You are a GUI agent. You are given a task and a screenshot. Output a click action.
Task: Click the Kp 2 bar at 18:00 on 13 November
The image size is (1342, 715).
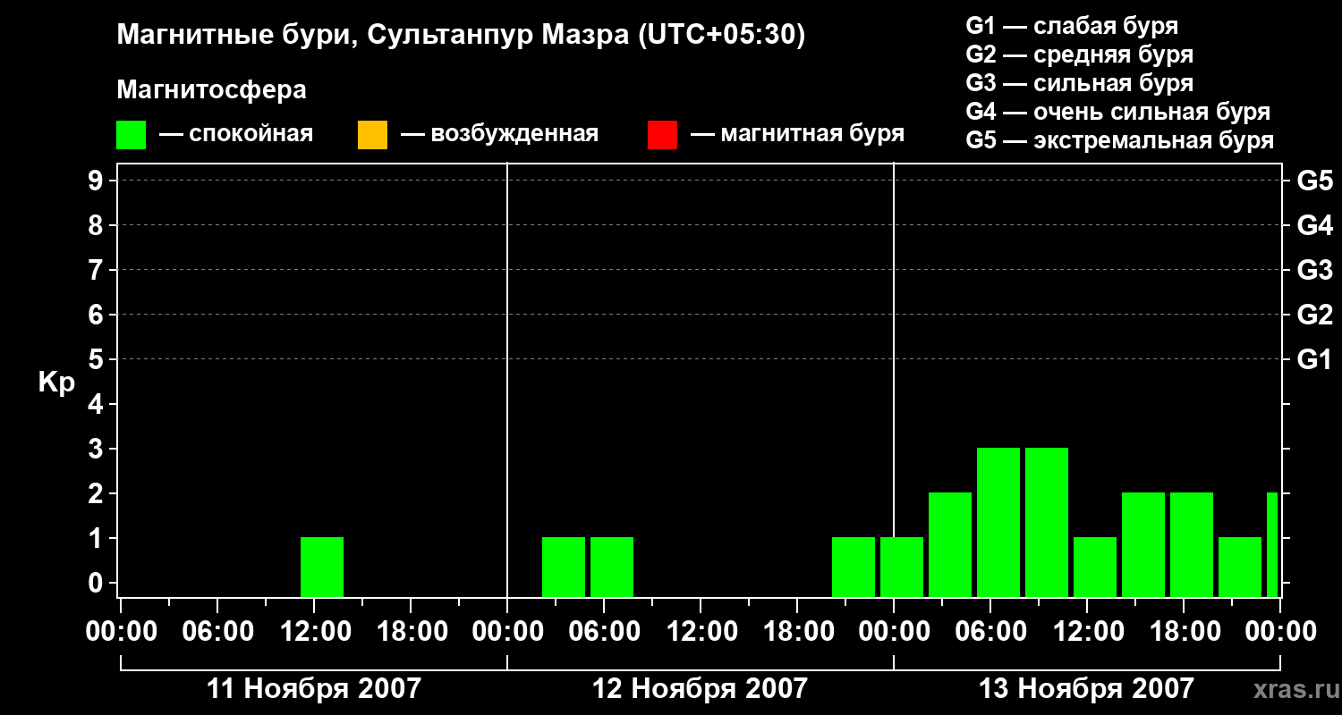pyautogui.click(x=1192, y=544)
